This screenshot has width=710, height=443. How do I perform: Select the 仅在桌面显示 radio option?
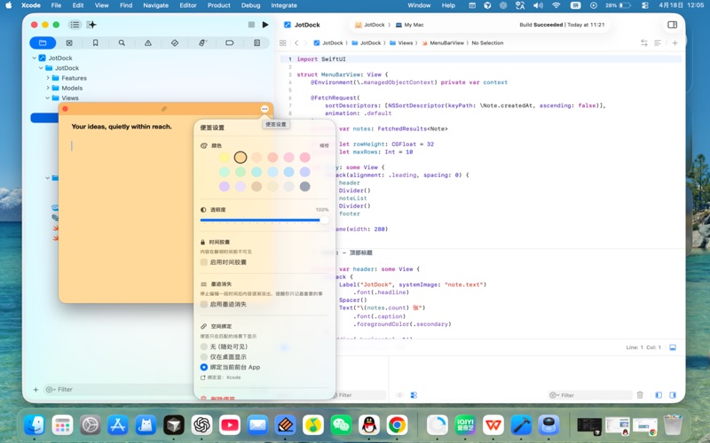[204, 357]
